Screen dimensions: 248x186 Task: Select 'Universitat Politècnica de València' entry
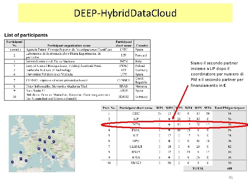pos(49,74)
